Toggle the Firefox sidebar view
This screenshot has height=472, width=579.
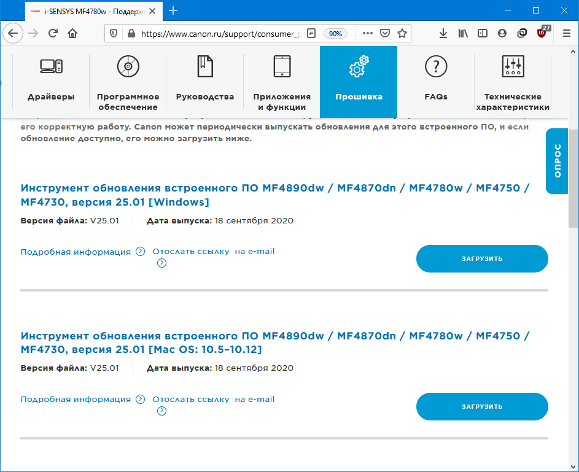483,33
